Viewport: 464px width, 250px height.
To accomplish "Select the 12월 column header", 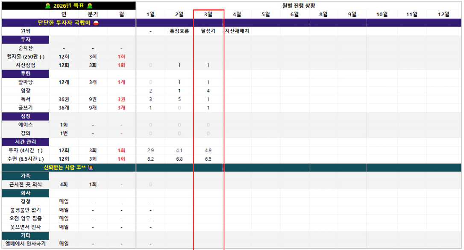I will click(443, 14).
